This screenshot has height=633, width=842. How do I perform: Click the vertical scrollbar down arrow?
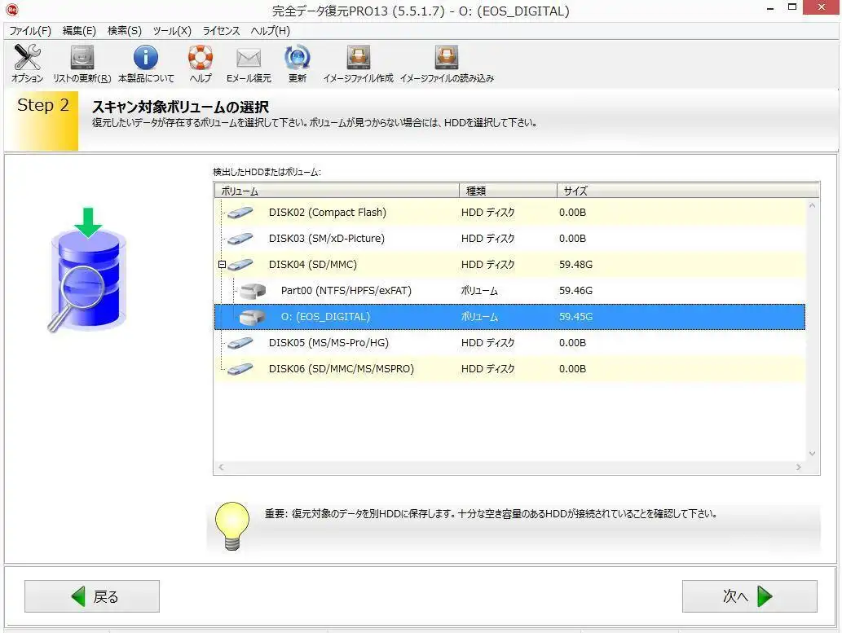(x=812, y=454)
